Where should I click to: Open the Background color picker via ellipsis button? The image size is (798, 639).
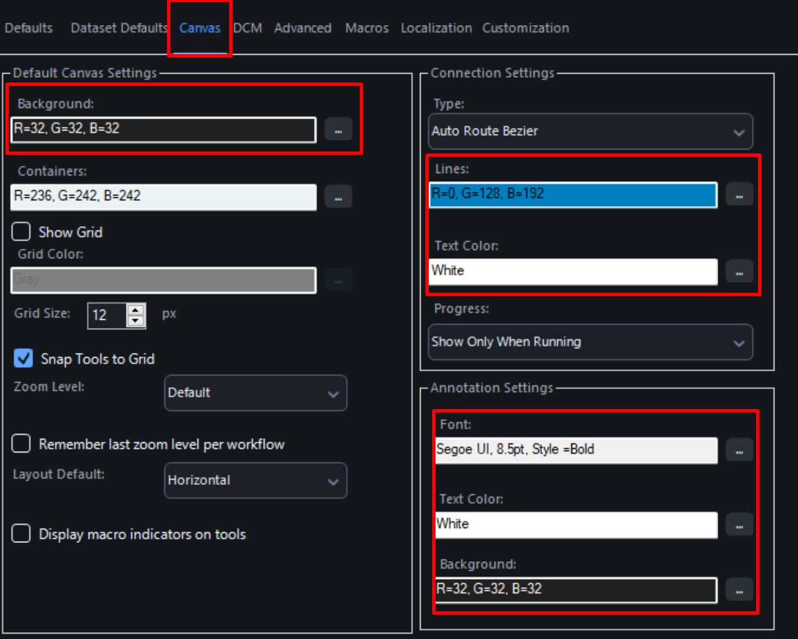(x=338, y=130)
